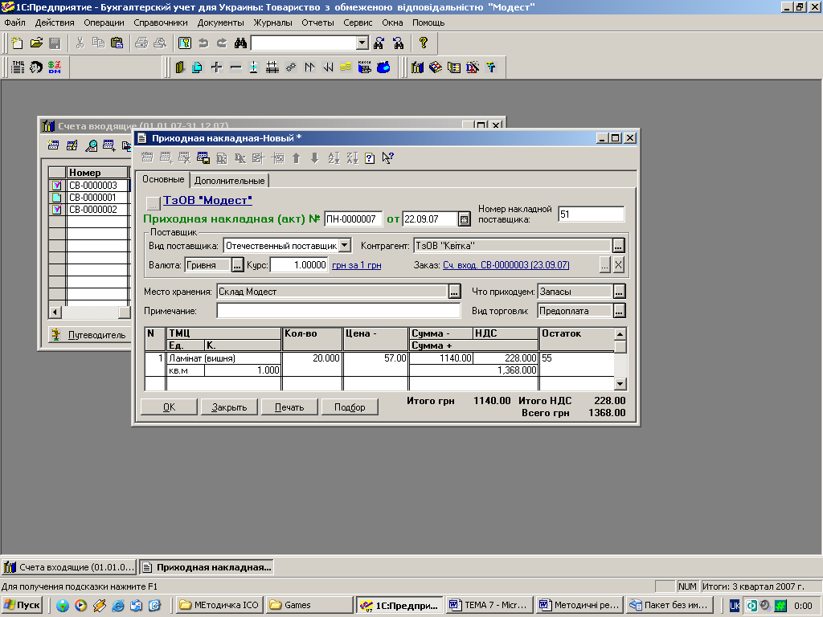Image resolution: width=823 pixels, height=617 pixels.
Task: Click the Курс field showing 1.00000
Action: pyautogui.click(x=299, y=265)
